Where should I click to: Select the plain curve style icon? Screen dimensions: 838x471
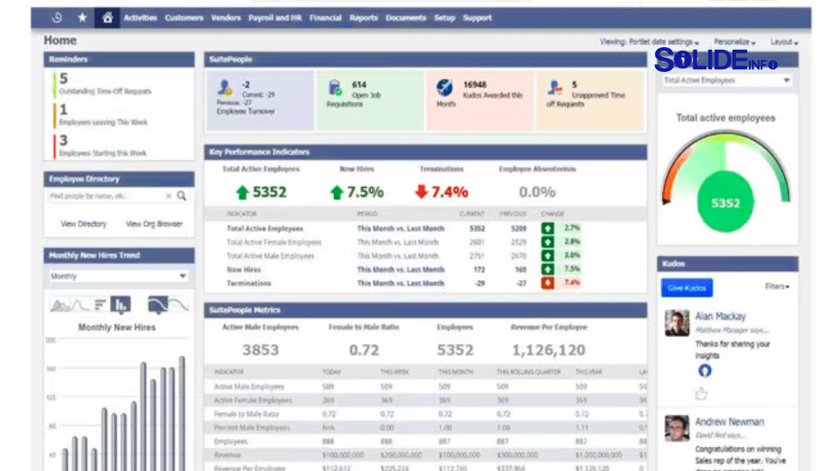pos(178,304)
